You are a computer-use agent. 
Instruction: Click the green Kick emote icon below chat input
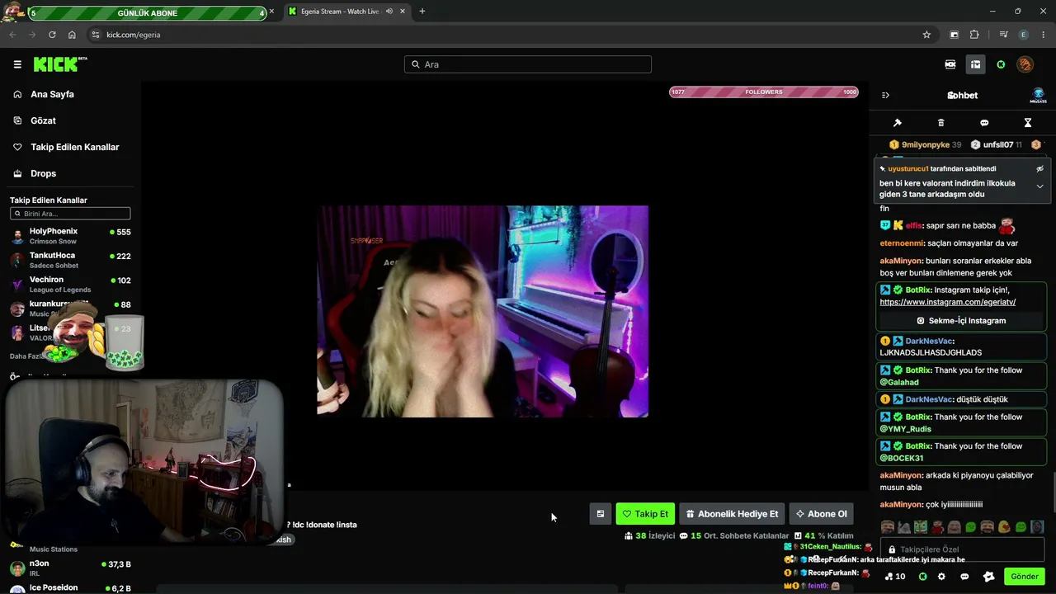pos(922,577)
